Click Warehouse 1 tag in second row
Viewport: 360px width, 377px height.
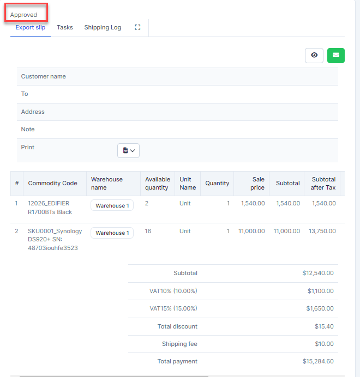click(112, 233)
